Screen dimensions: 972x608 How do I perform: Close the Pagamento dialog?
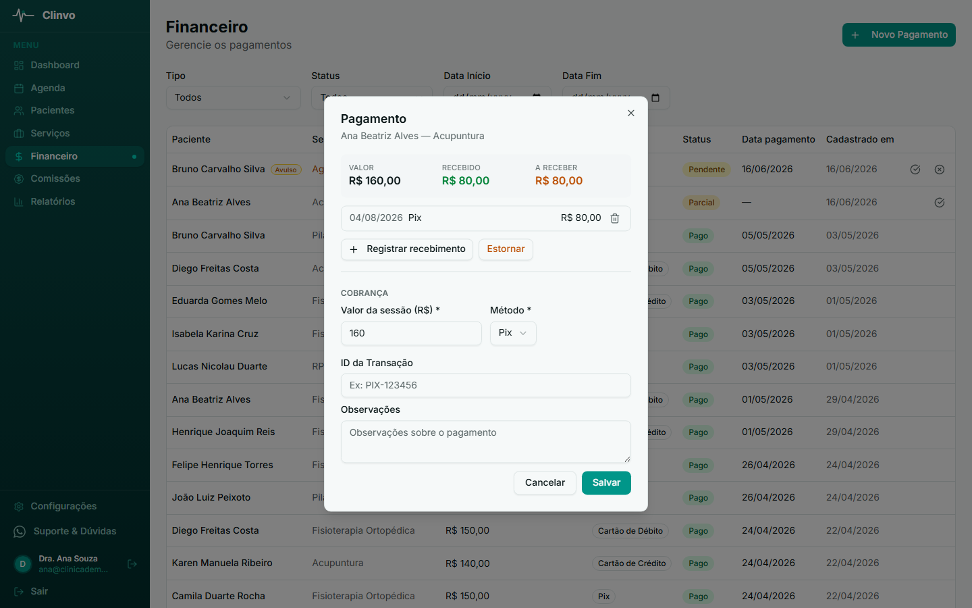[x=631, y=113]
